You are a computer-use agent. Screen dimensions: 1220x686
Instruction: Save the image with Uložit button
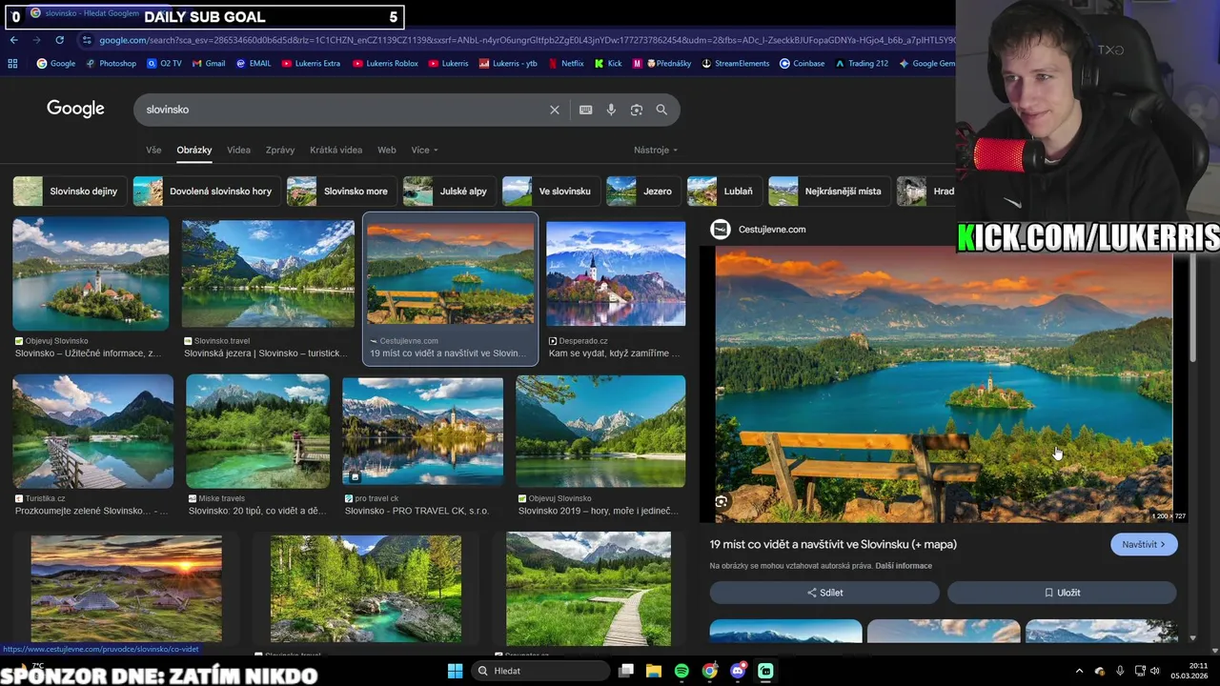pyautogui.click(x=1062, y=593)
